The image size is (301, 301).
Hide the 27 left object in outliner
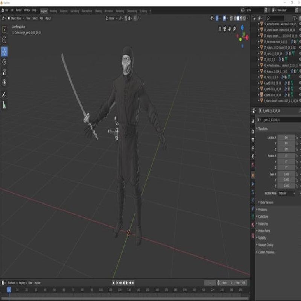click(x=299, y=59)
